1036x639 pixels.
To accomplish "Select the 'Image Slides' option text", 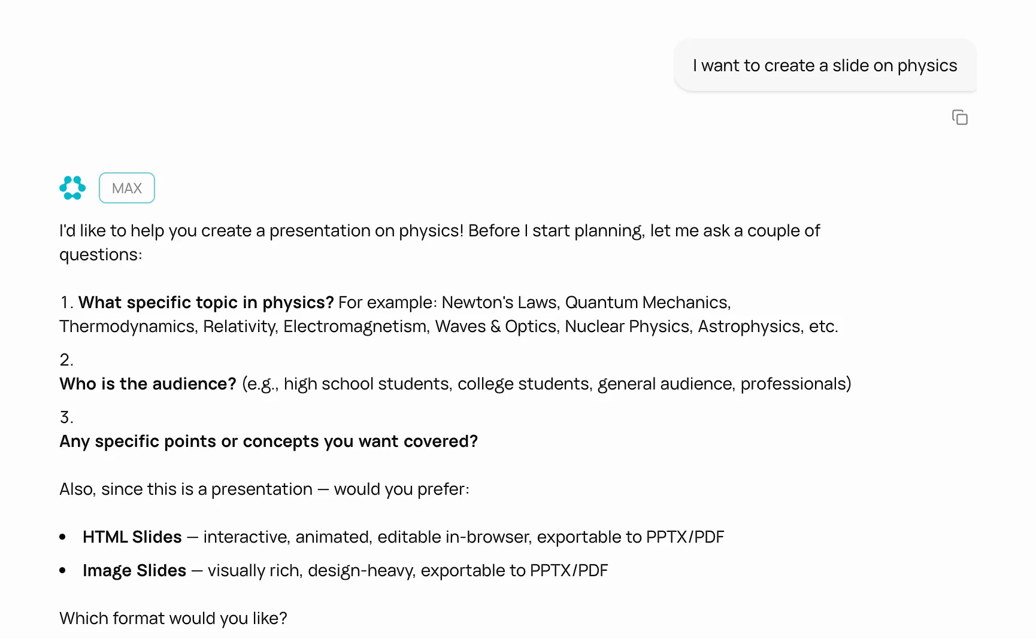I will click(135, 570).
